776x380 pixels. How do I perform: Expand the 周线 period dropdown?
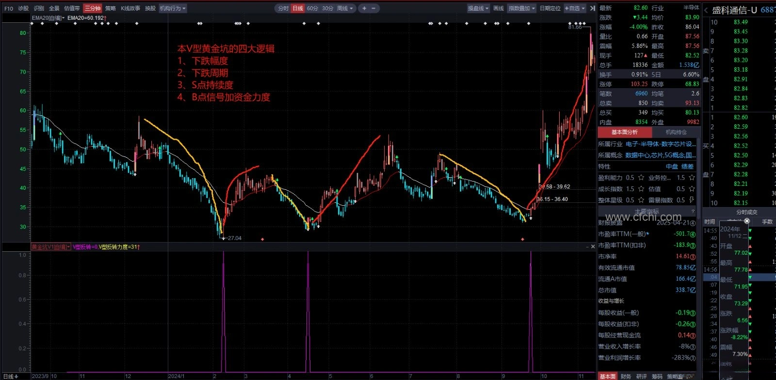point(345,8)
